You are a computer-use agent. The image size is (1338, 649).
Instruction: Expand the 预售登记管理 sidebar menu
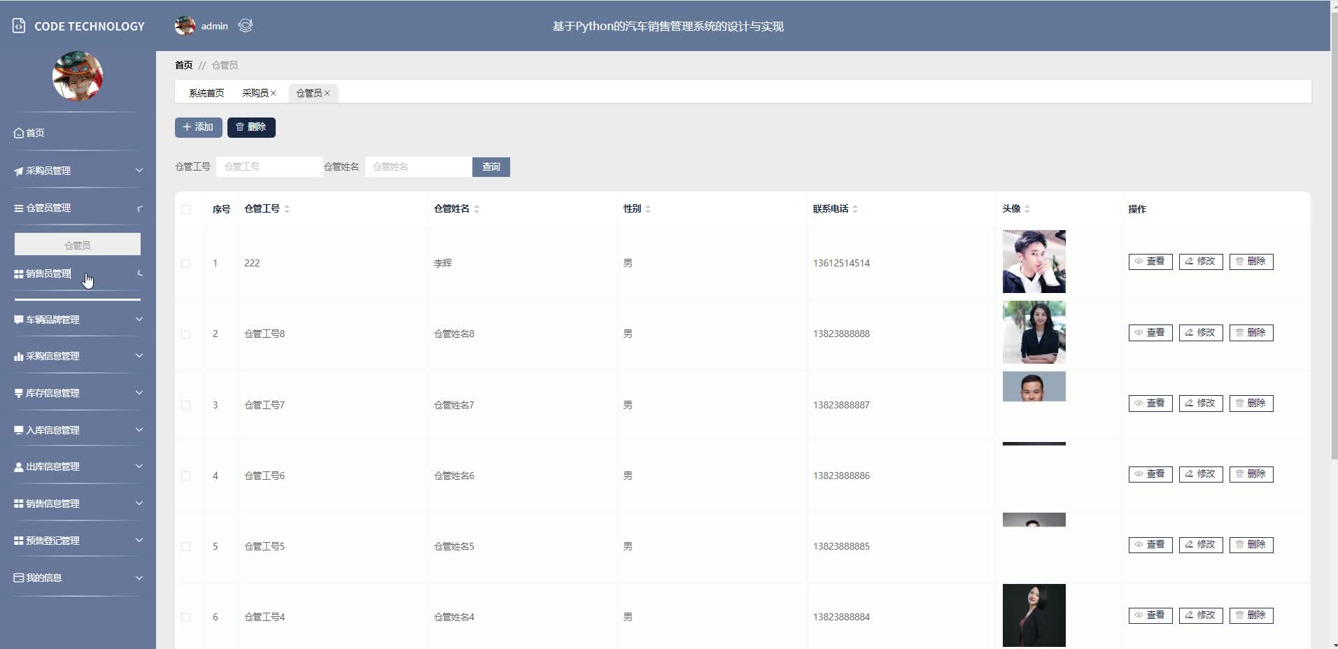pos(139,540)
